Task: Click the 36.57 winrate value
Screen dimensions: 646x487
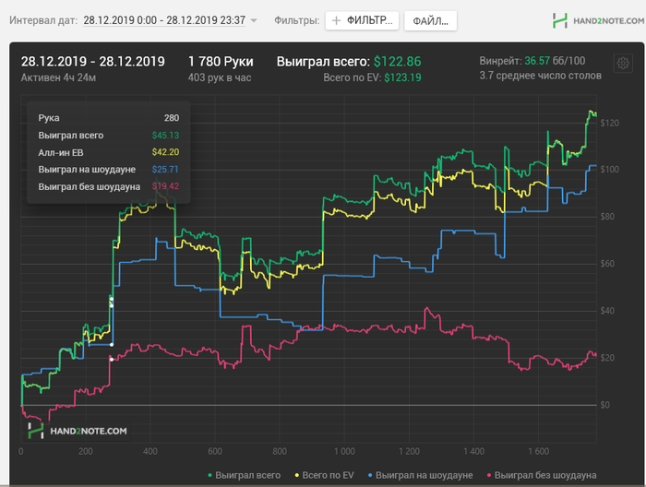Action: (x=537, y=61)
